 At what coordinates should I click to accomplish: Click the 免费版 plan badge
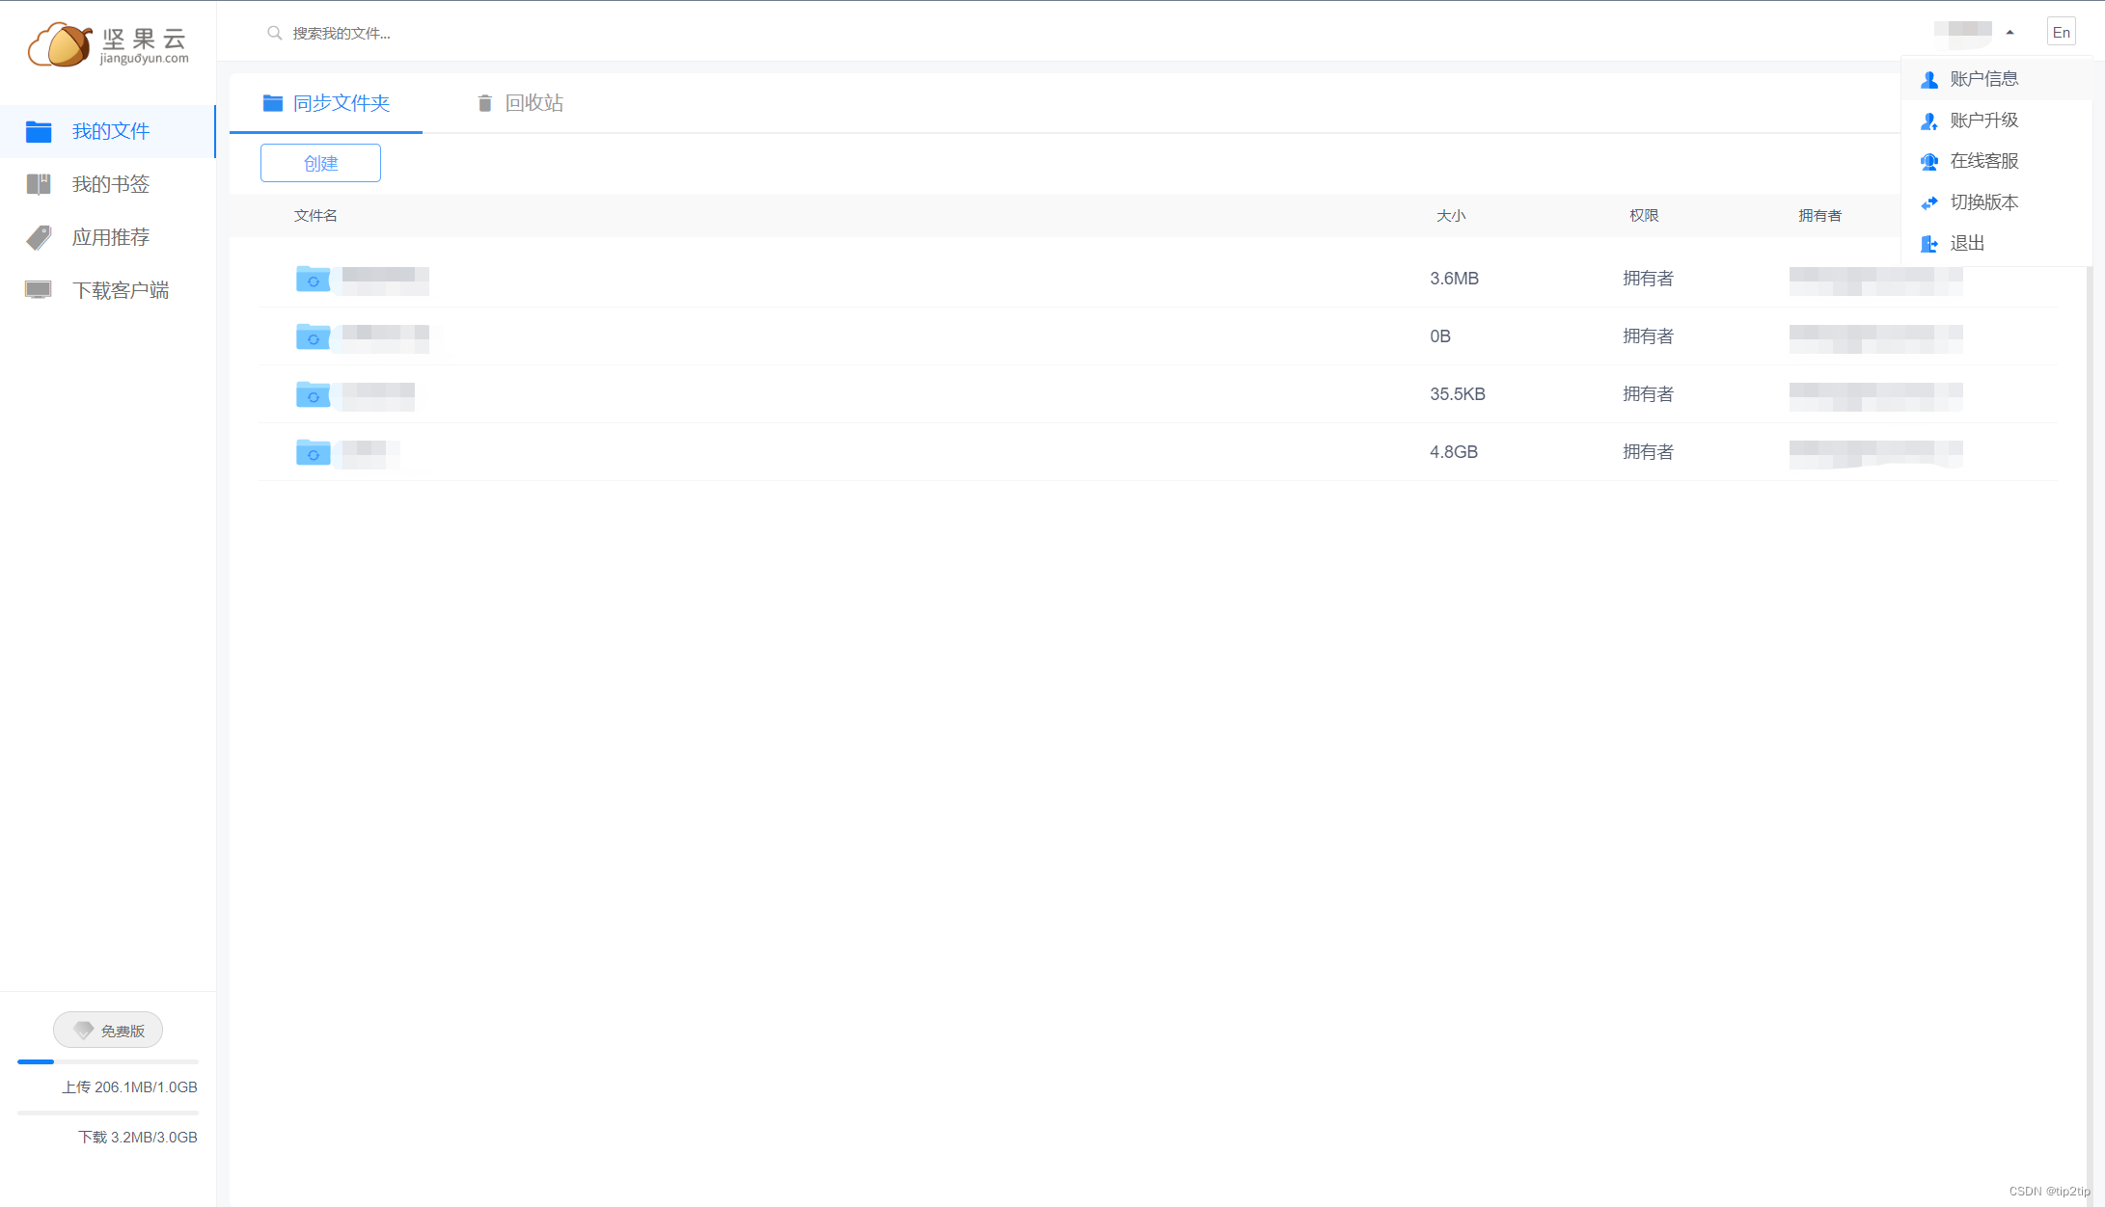108,1031
